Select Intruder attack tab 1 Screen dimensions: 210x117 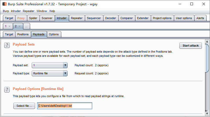[6, 26]
